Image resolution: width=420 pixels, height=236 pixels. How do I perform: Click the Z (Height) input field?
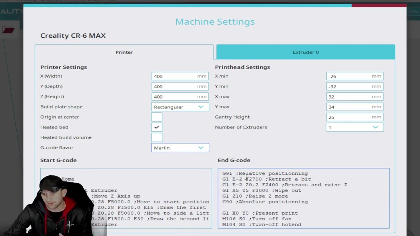[180, 96]
